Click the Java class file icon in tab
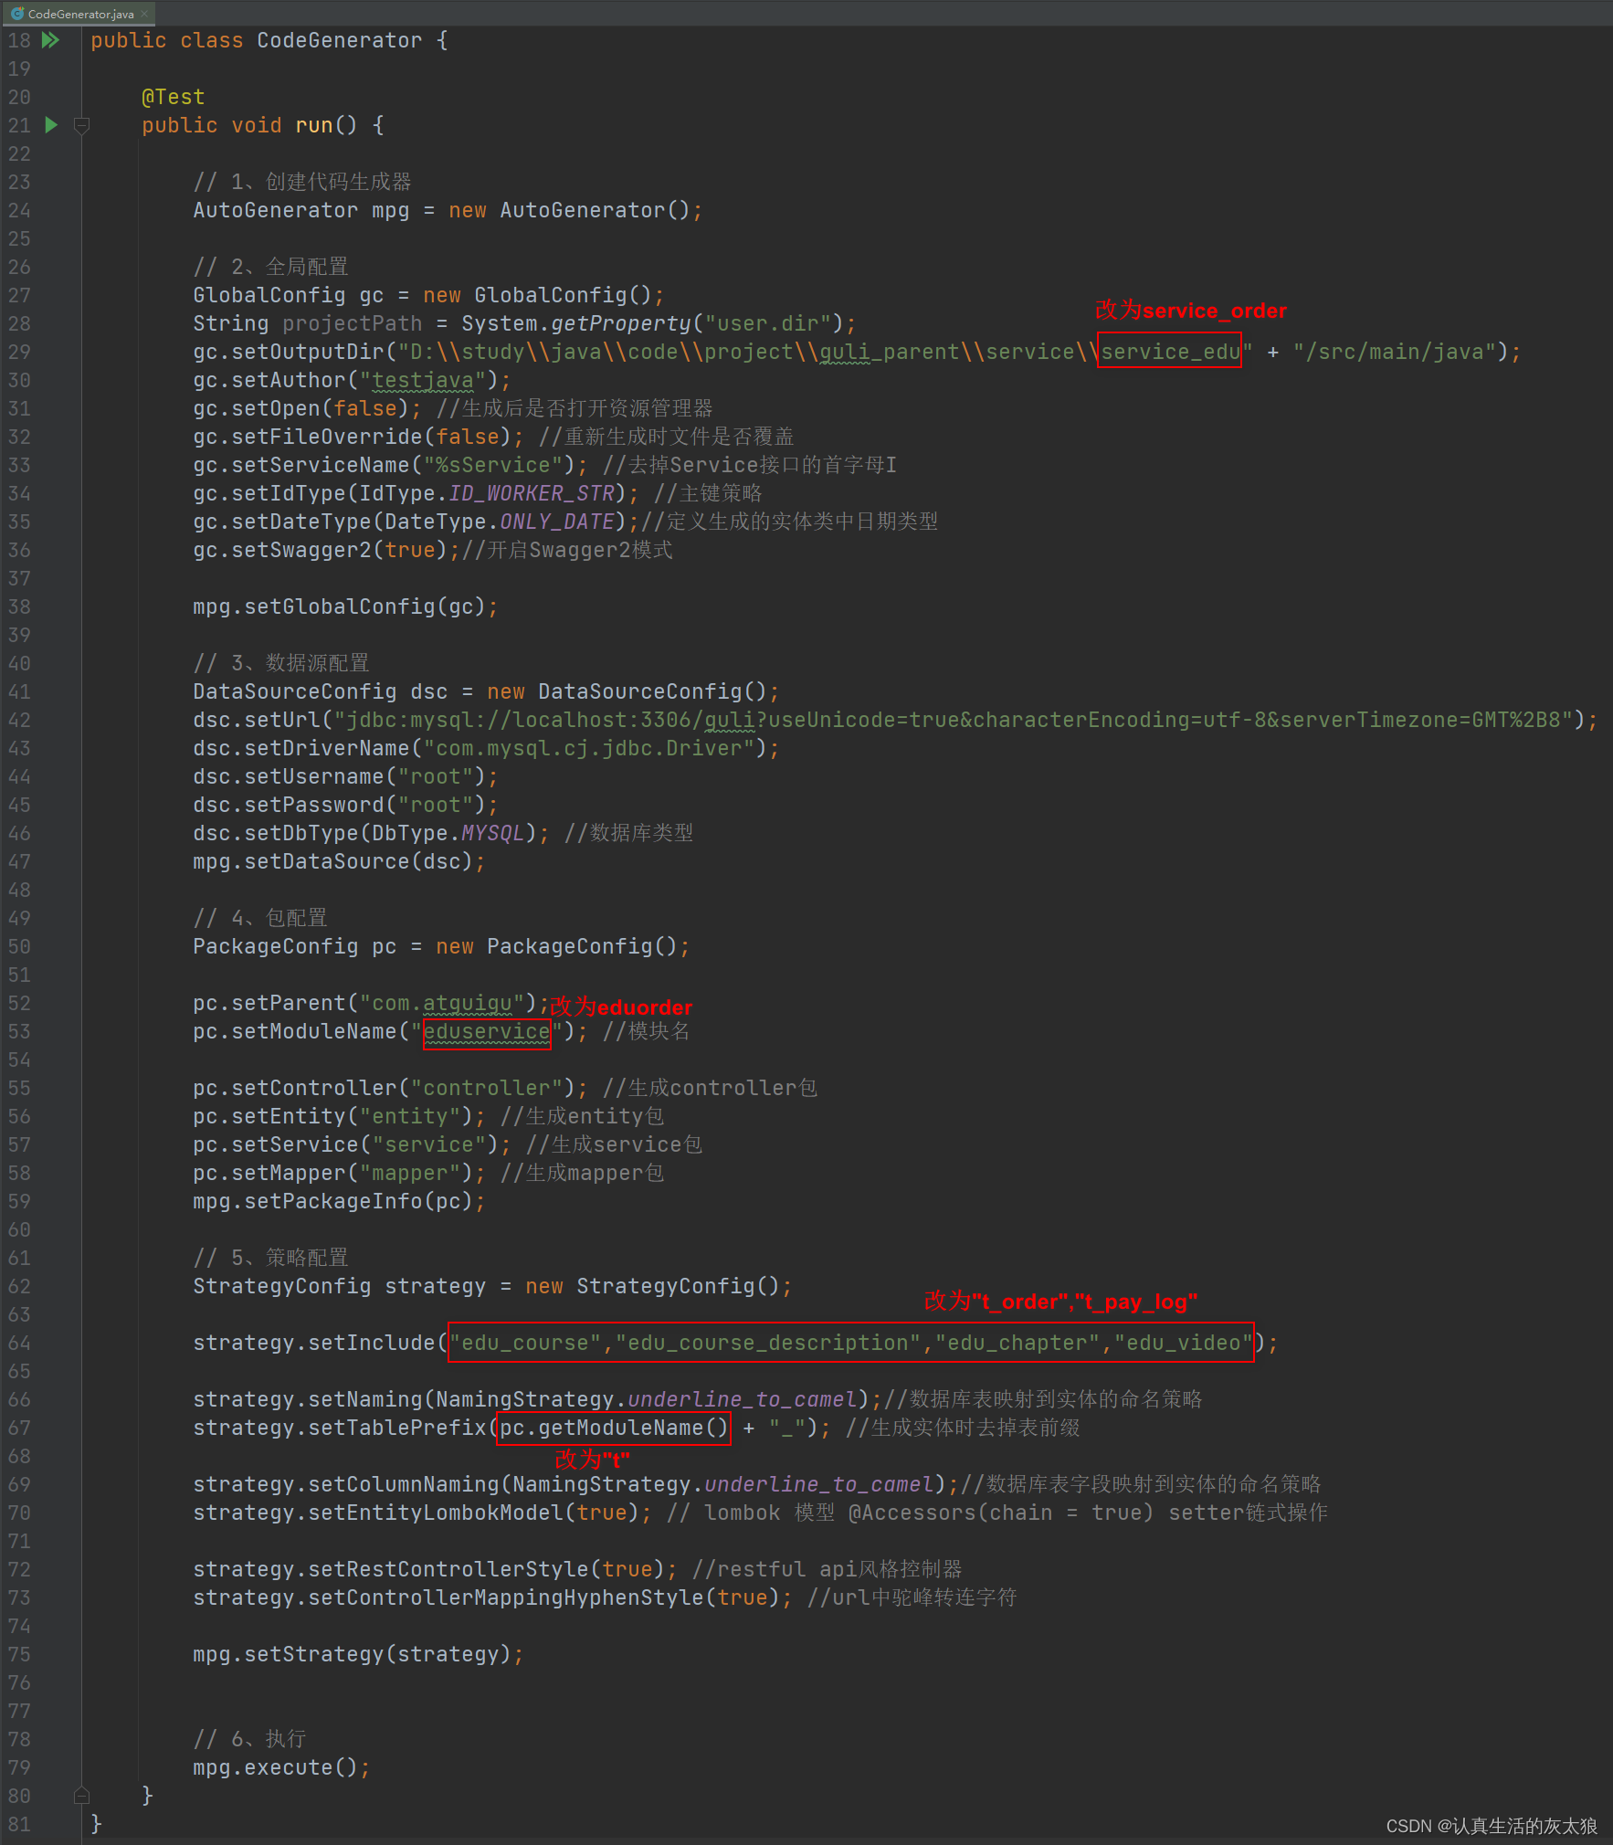The width and height of the screenshot is (1613, 1845). coord(16,14)
